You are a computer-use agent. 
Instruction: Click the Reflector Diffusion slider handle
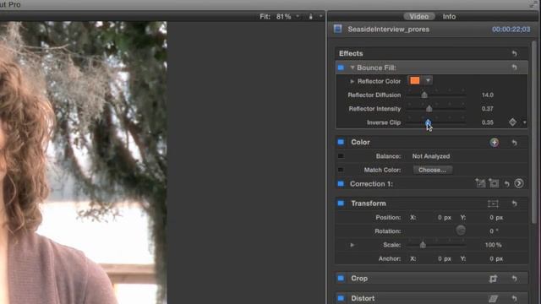pos(424,95)
